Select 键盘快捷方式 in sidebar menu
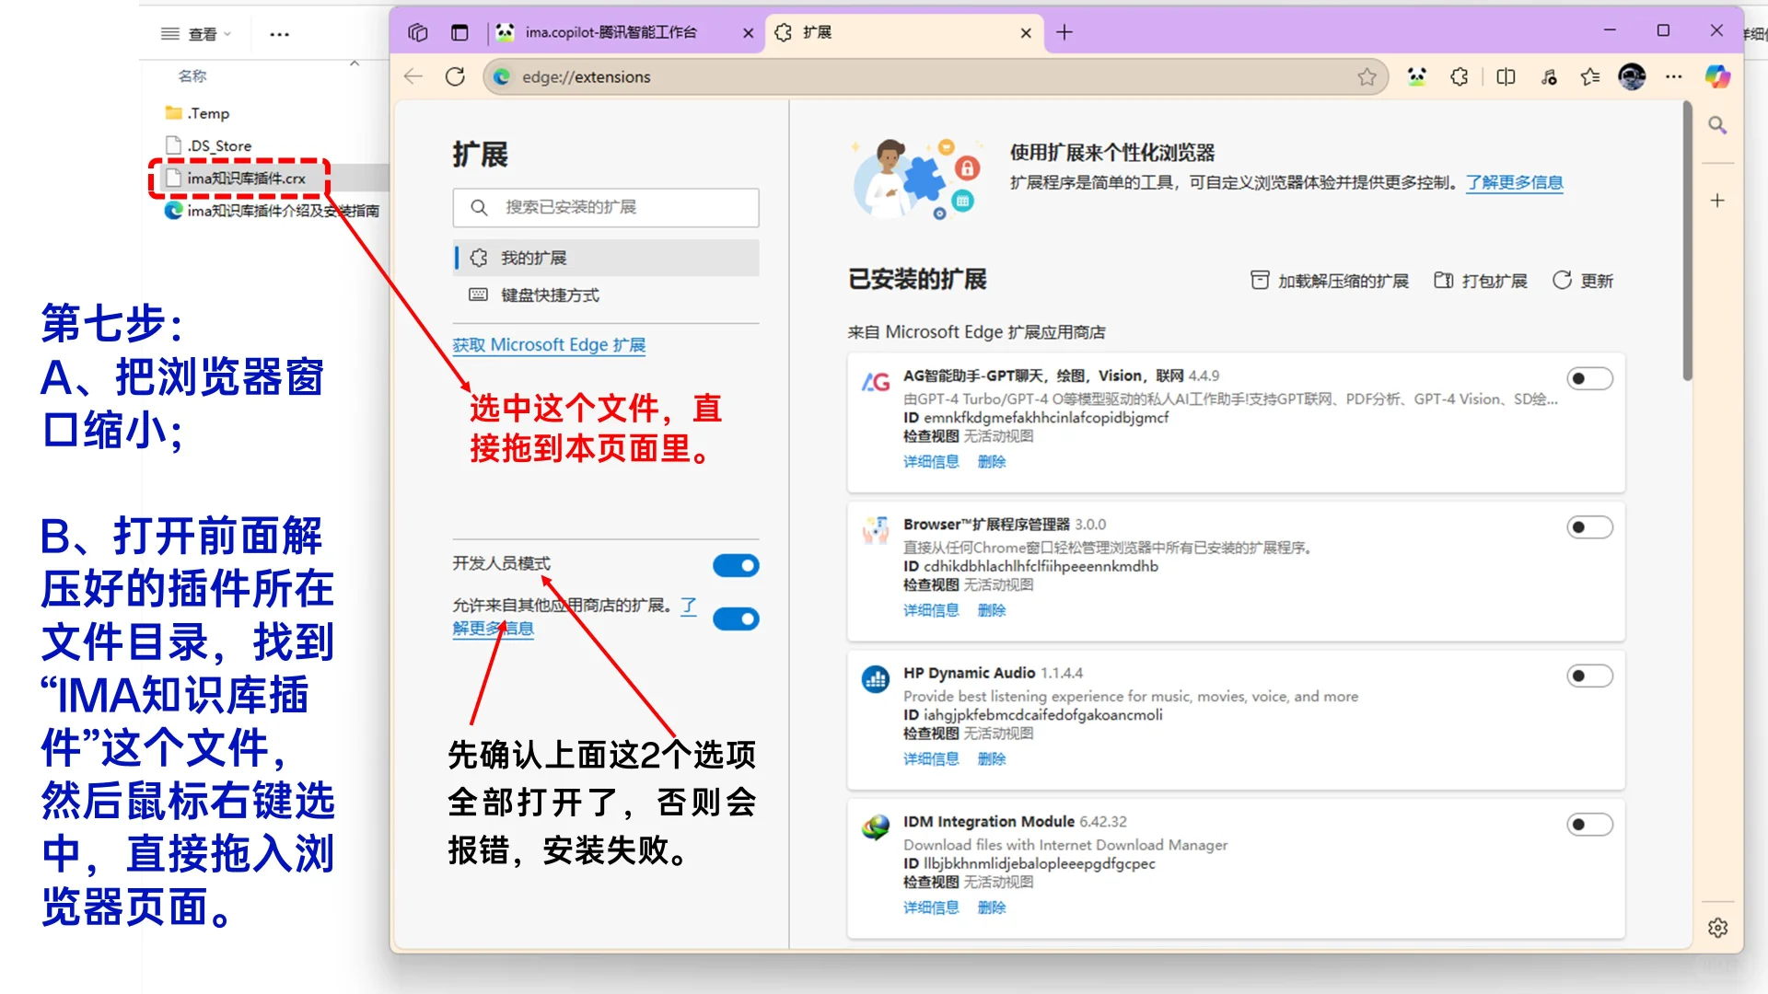 (550, 295)
